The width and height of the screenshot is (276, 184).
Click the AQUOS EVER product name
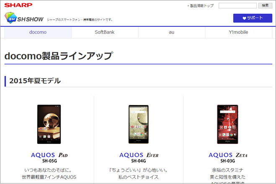click(139, 155)
